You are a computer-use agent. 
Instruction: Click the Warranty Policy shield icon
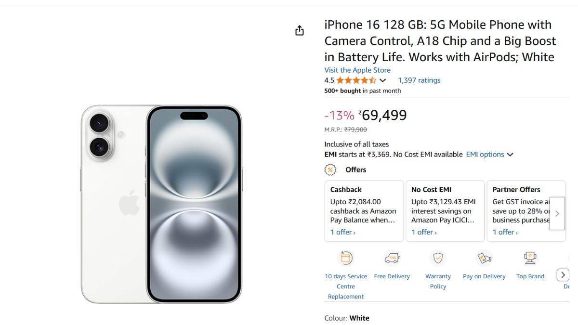438,259
